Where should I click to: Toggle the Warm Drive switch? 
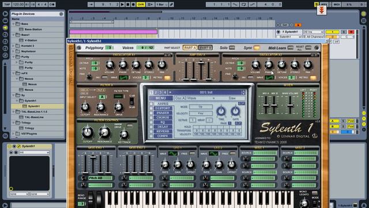[130, 126]
